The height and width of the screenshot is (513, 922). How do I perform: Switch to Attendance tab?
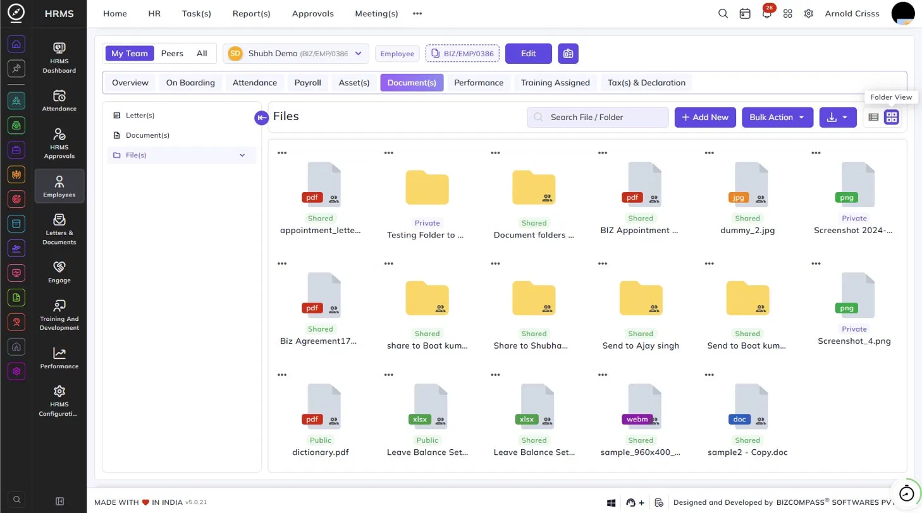tap(255, 83)
